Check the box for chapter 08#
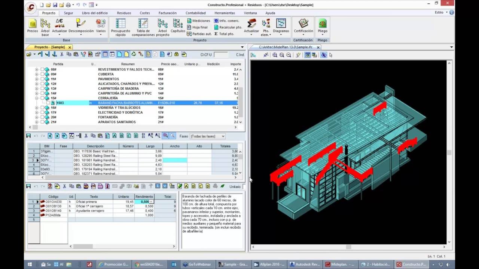479x269 pixels. [x=42, y=69]
